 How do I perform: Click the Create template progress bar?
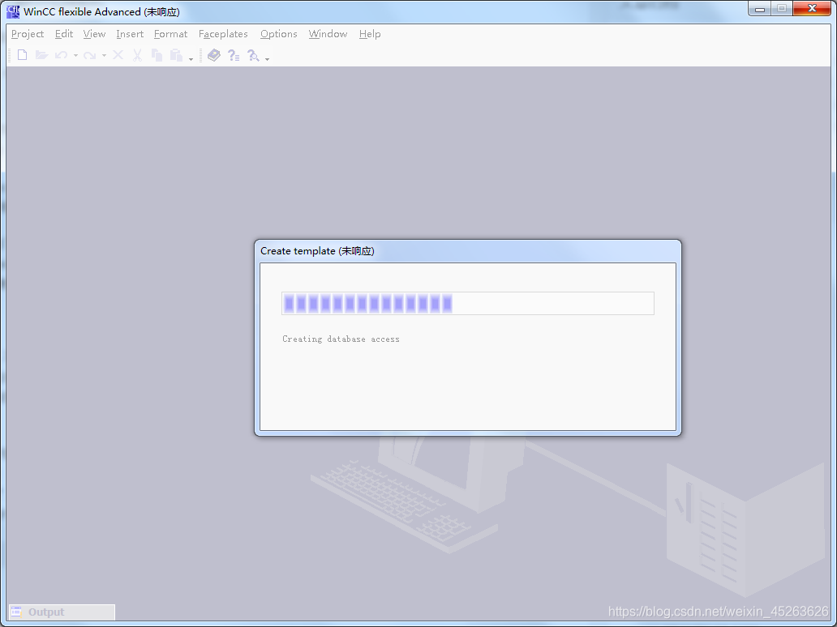click(x=468, y=303)
